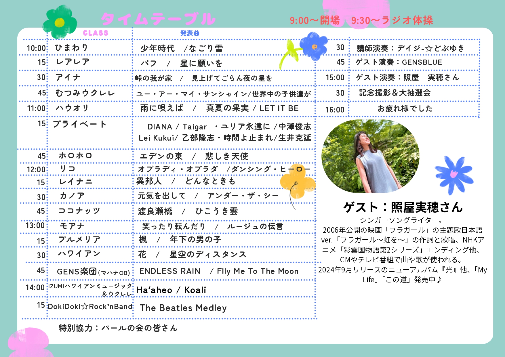Click the プルメリア class name

pos(79,239)
